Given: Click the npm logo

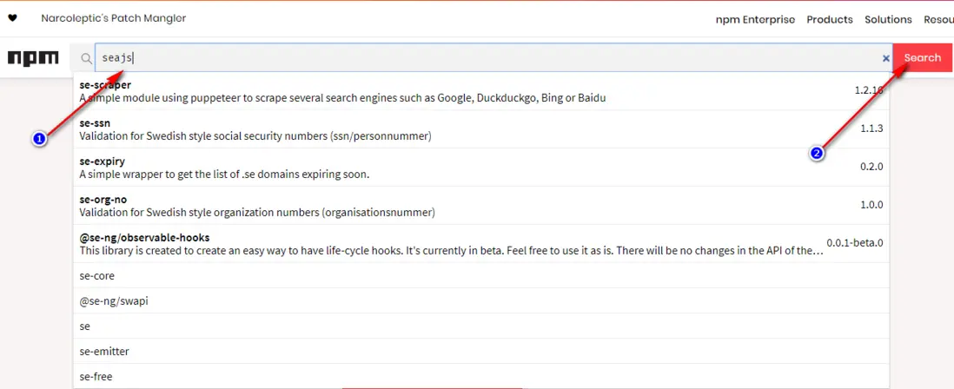Looking at the screenshot, I should click(33, 58).
